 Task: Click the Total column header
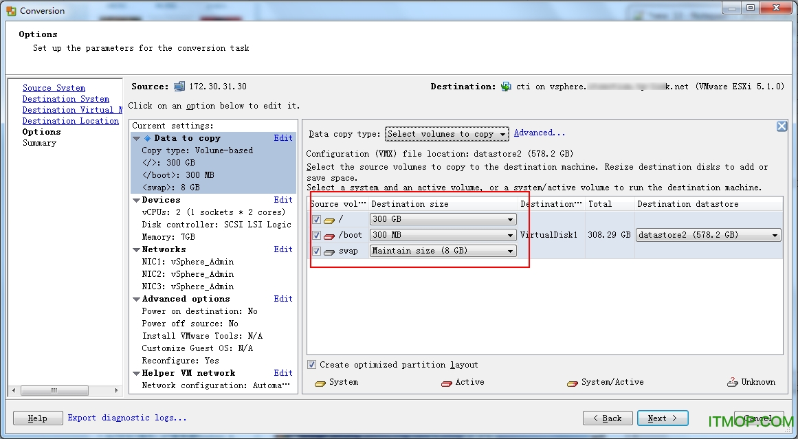coord(610,204)
